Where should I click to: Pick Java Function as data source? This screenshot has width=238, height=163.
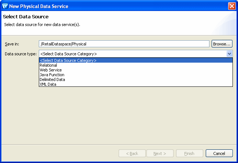52,75
